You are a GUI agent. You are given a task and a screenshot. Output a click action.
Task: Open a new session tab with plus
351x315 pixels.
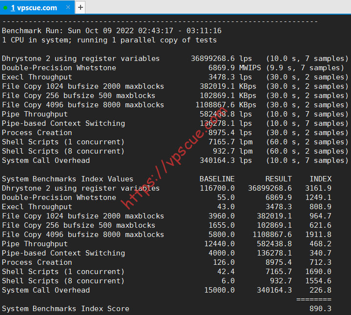tap(81, 8)
